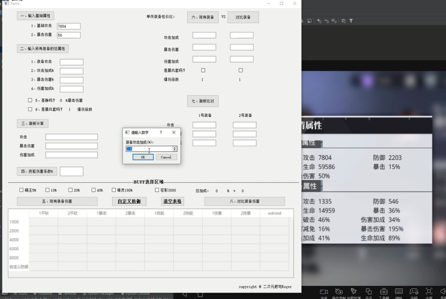Select the 自定义防御 row header in table
The height and width of the screenshot is (299, 446).
tap(19, 267)
